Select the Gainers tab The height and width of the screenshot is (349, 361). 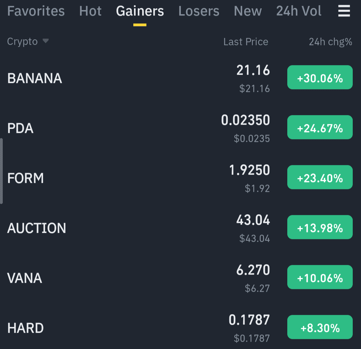140,11
